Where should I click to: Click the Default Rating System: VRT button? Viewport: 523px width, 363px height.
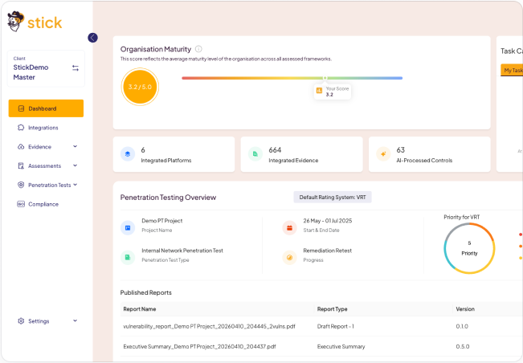click(x=333, y=198)
